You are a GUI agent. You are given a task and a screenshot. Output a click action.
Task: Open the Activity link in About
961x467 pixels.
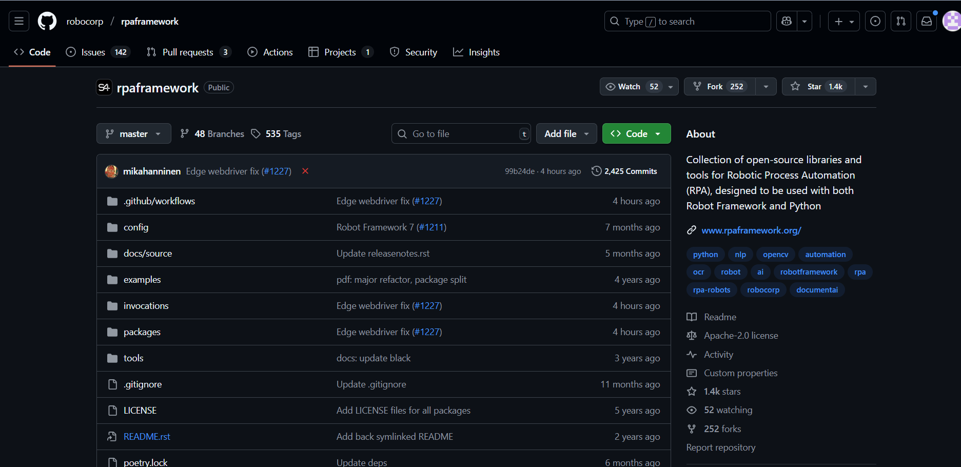[x=710, y=354]
